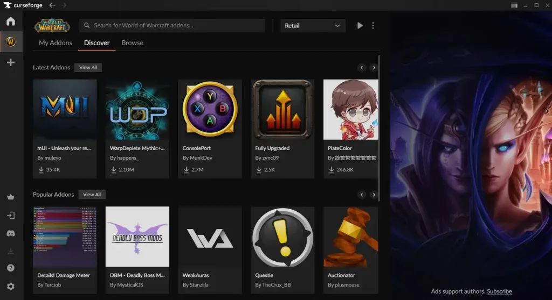The height and width of the screenshot is (300, 552).
Task: Click author 'By happens_'
Action: [125, 158]
